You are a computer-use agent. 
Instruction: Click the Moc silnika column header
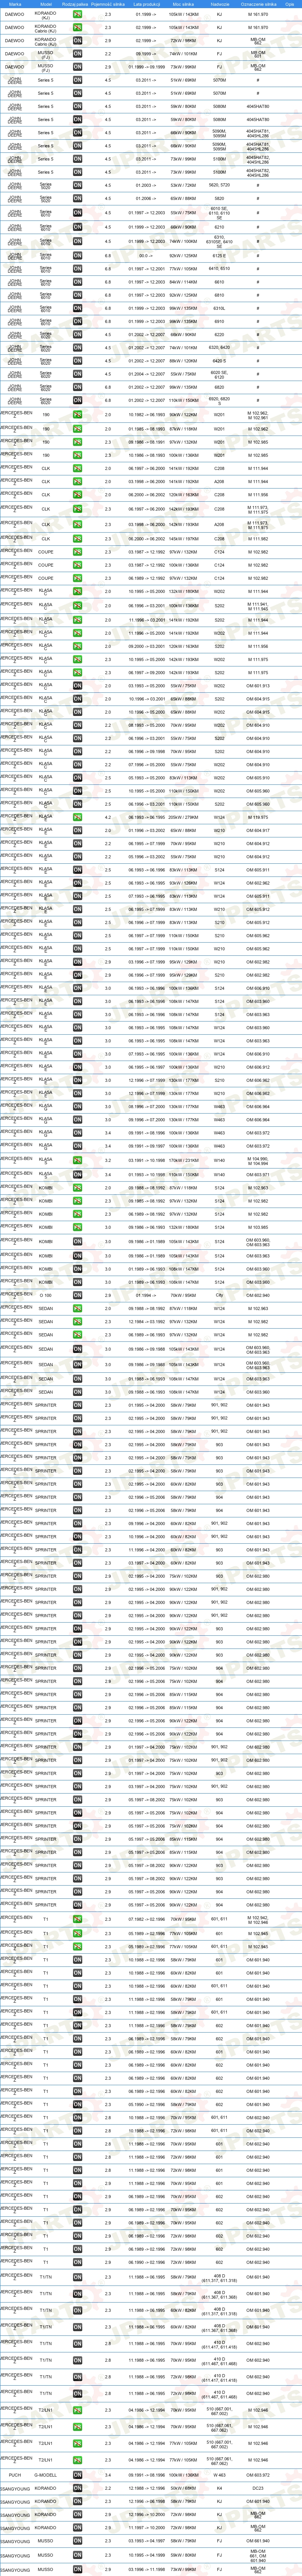183,4
